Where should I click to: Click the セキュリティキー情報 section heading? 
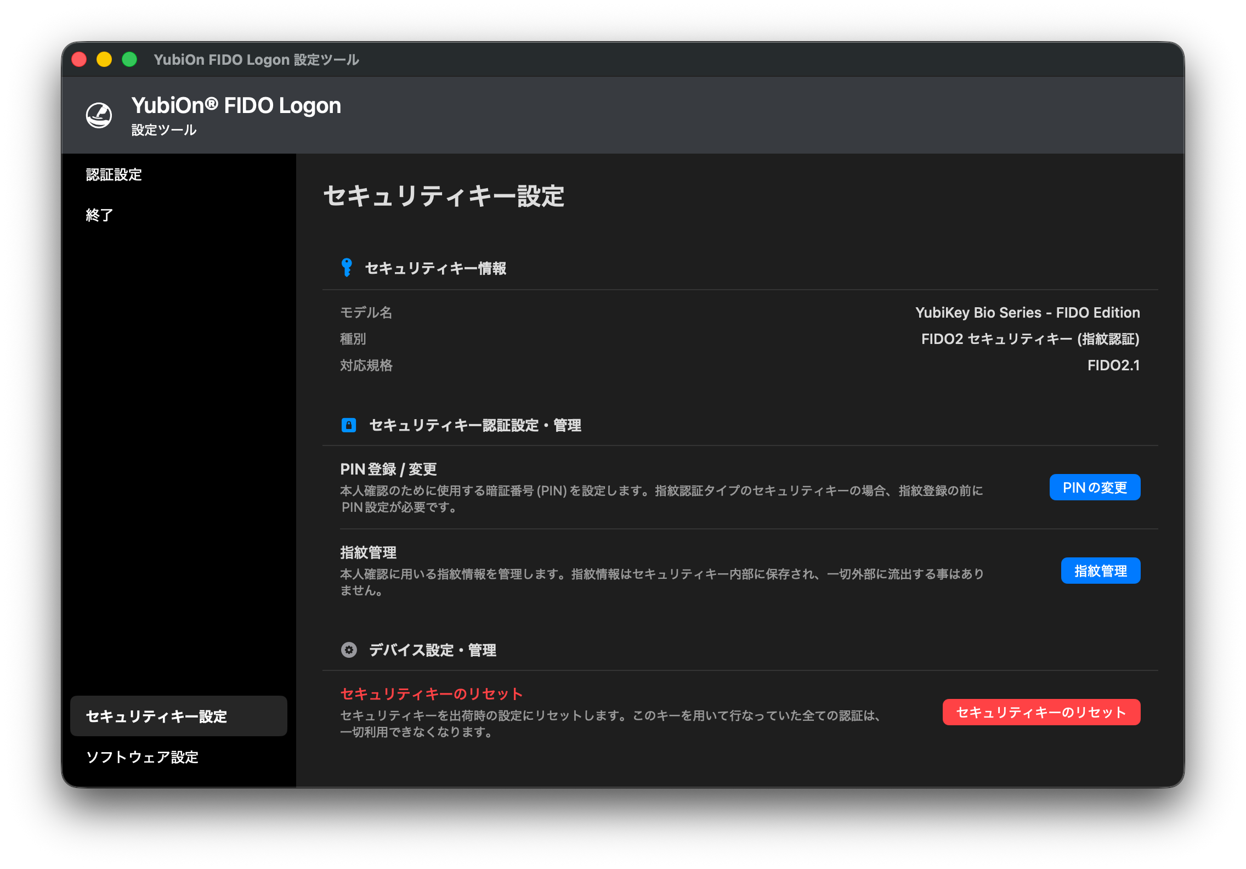coord(435,268)
